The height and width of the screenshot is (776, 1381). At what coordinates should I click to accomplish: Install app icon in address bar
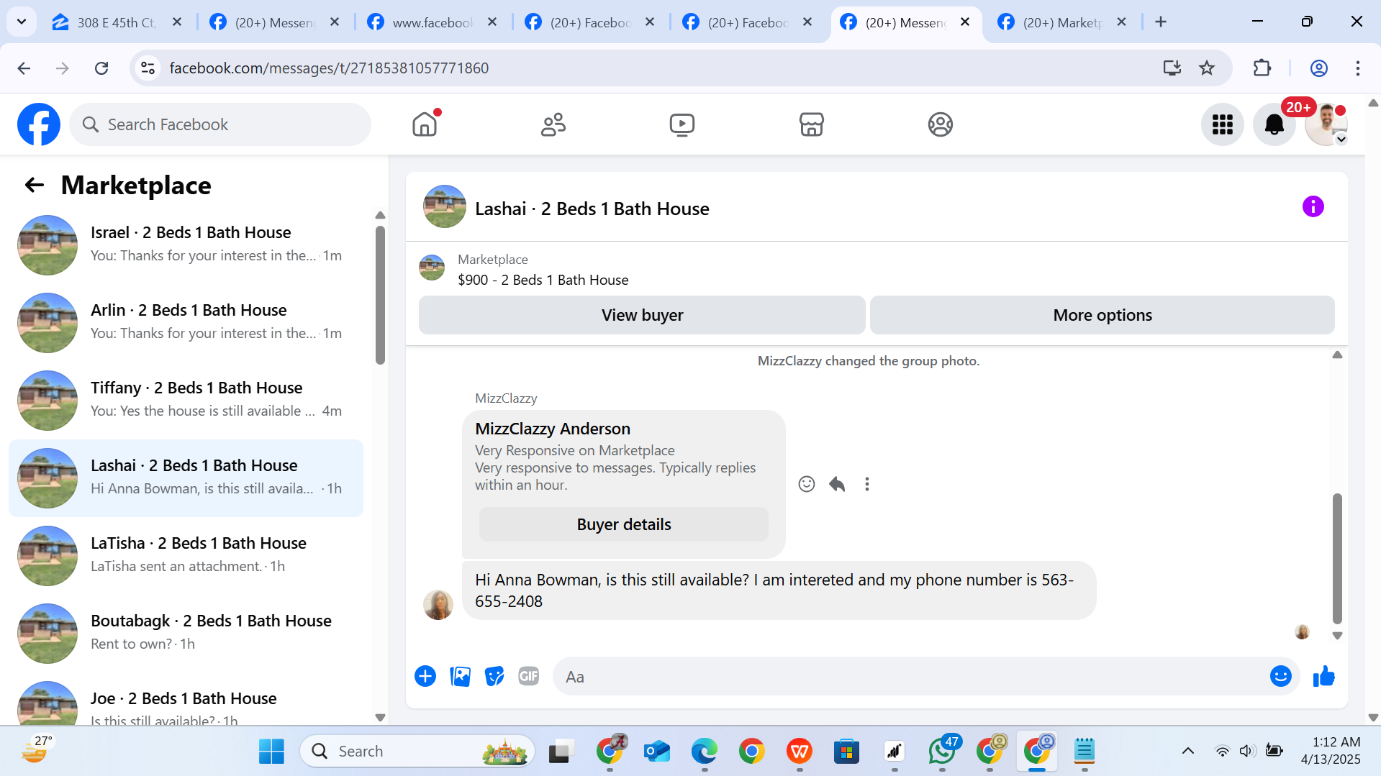(x=1172, y=68)
